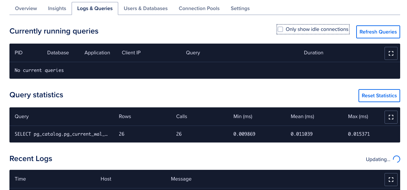Click the Calls column header
This screenshot has height=190, width=407.
pyautogui.click(x=182, y=116)
